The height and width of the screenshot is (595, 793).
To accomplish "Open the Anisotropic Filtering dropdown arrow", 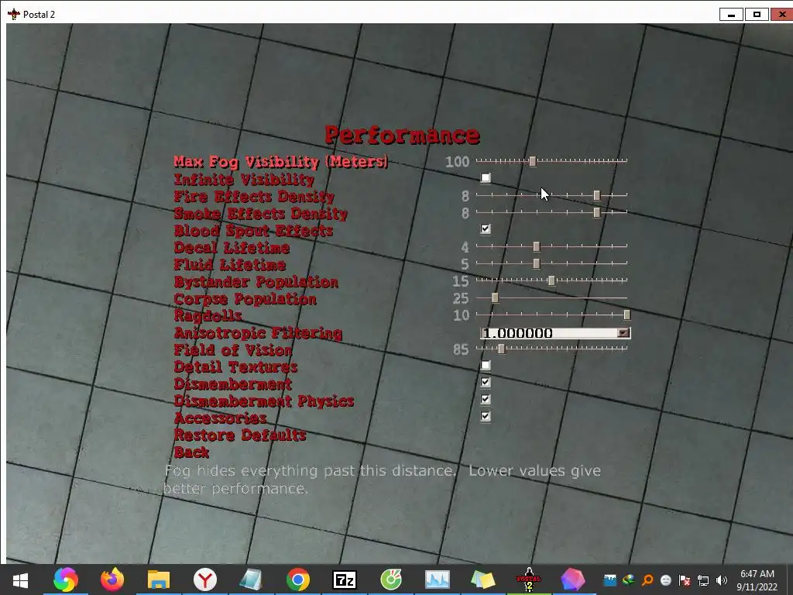I will pos(623,333).
